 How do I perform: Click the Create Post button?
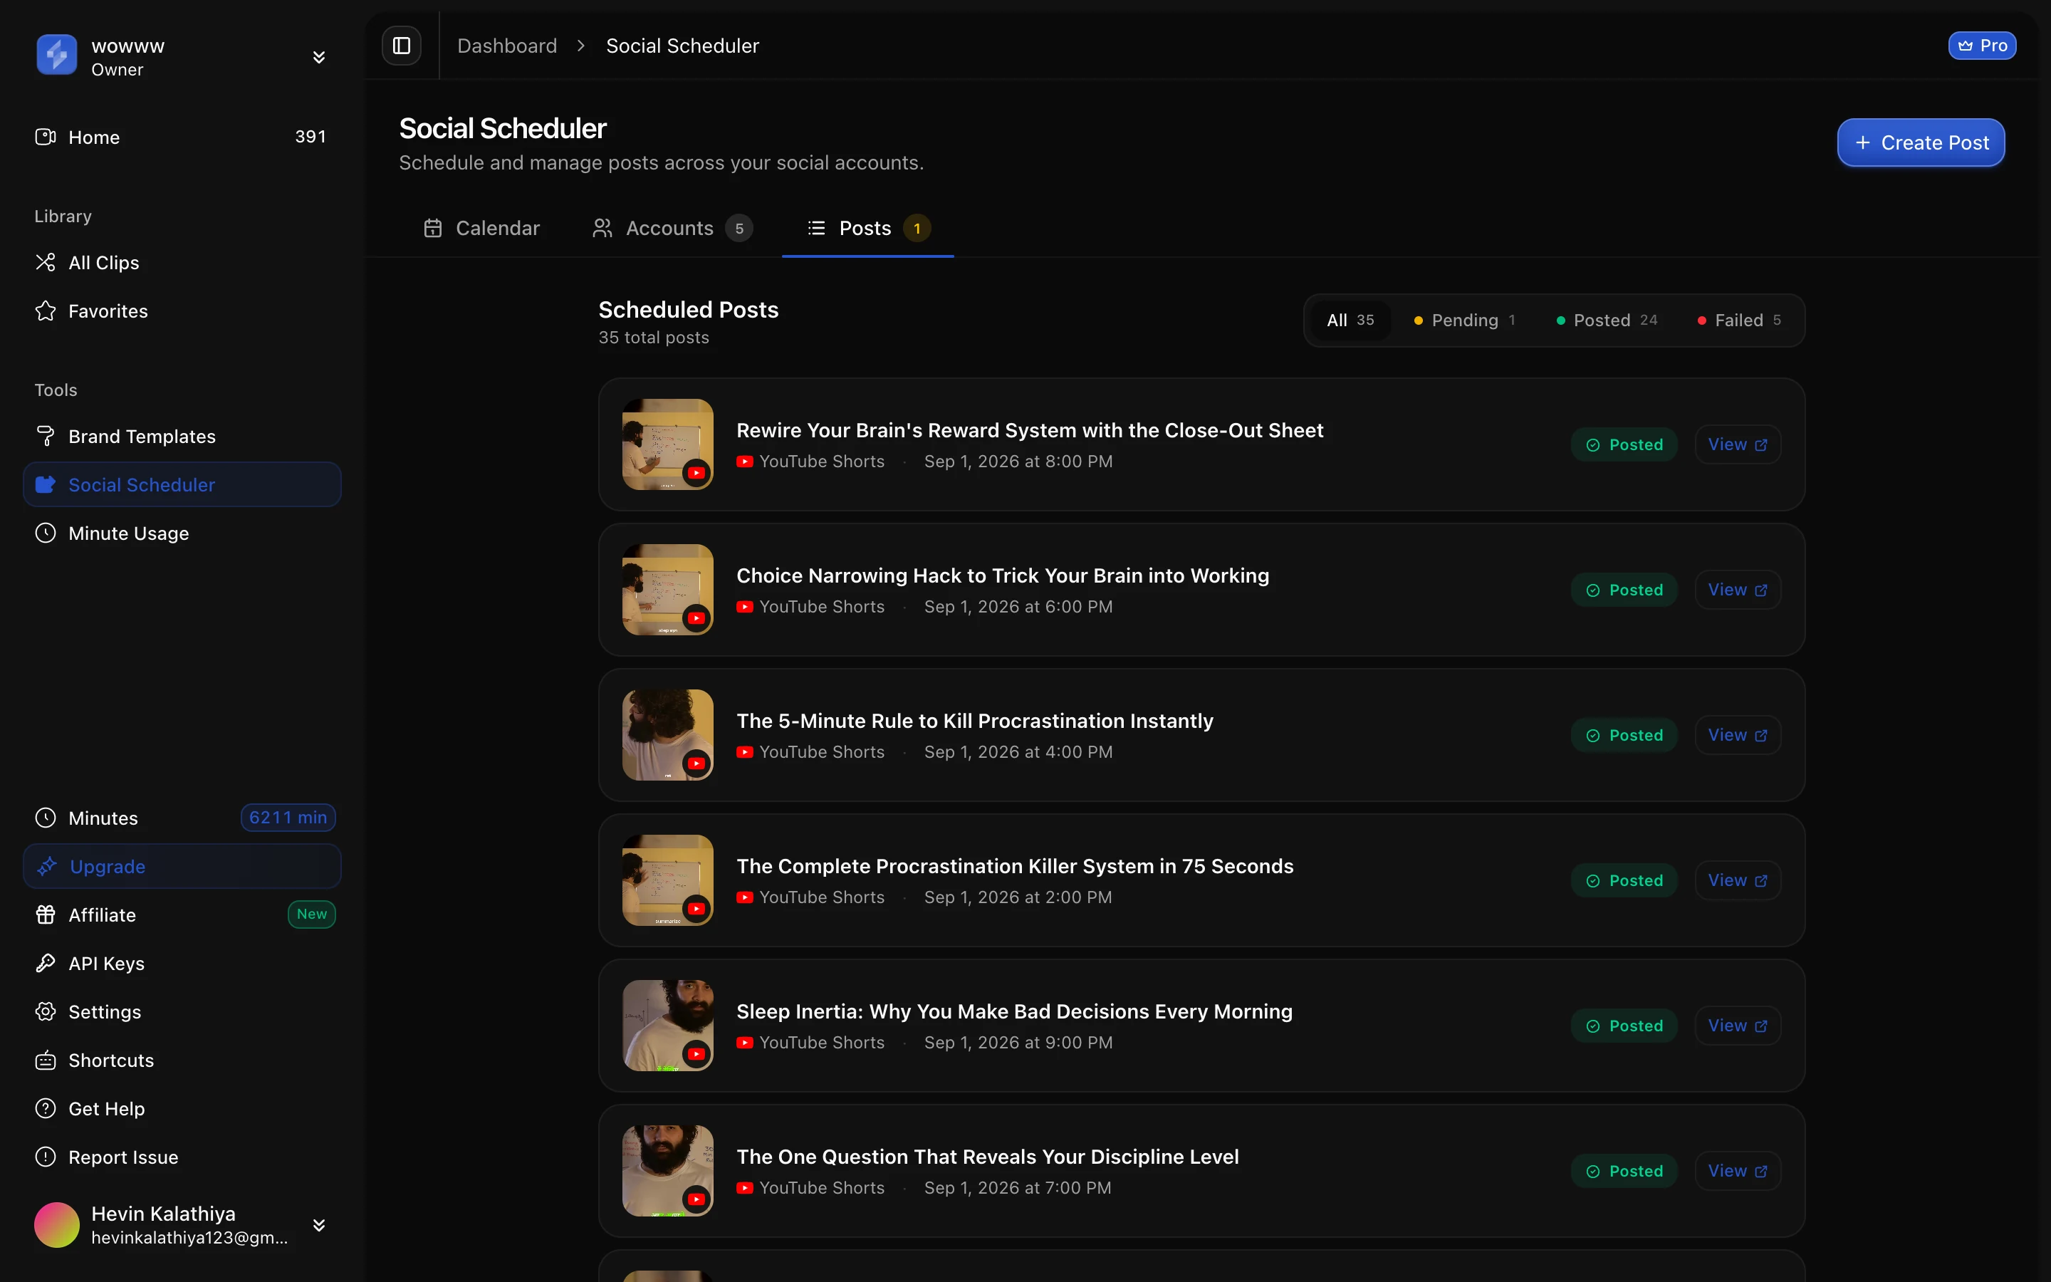click(x=1921, y=142)
